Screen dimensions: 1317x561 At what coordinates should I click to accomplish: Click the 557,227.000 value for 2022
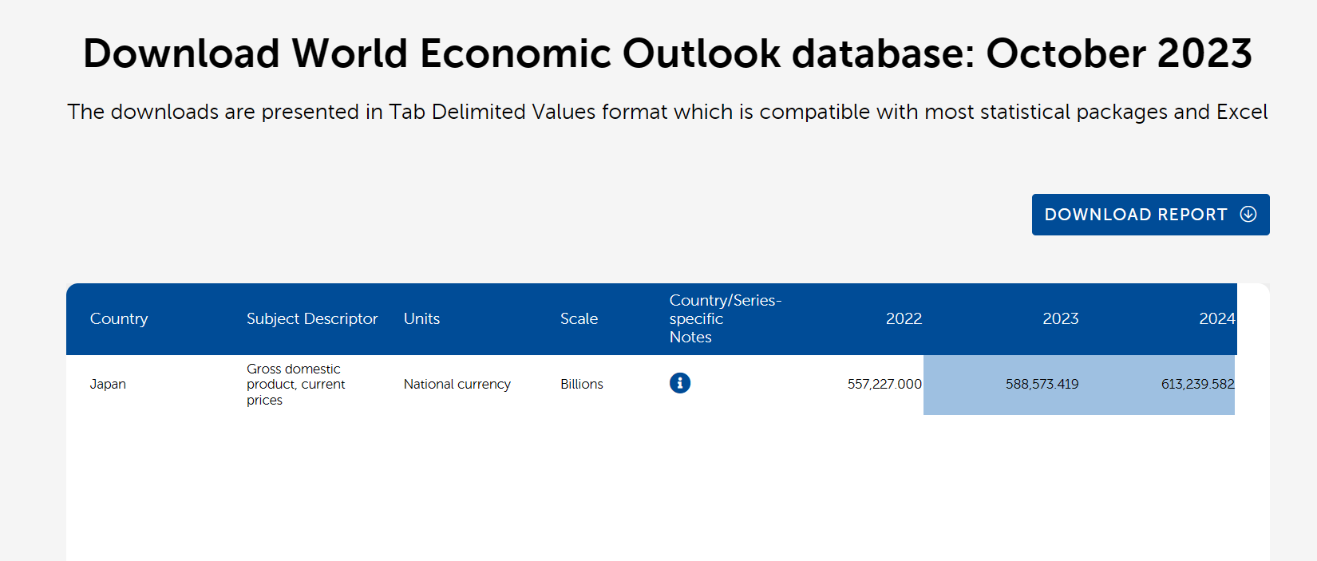pyautogui.click(x=884, y=384)
